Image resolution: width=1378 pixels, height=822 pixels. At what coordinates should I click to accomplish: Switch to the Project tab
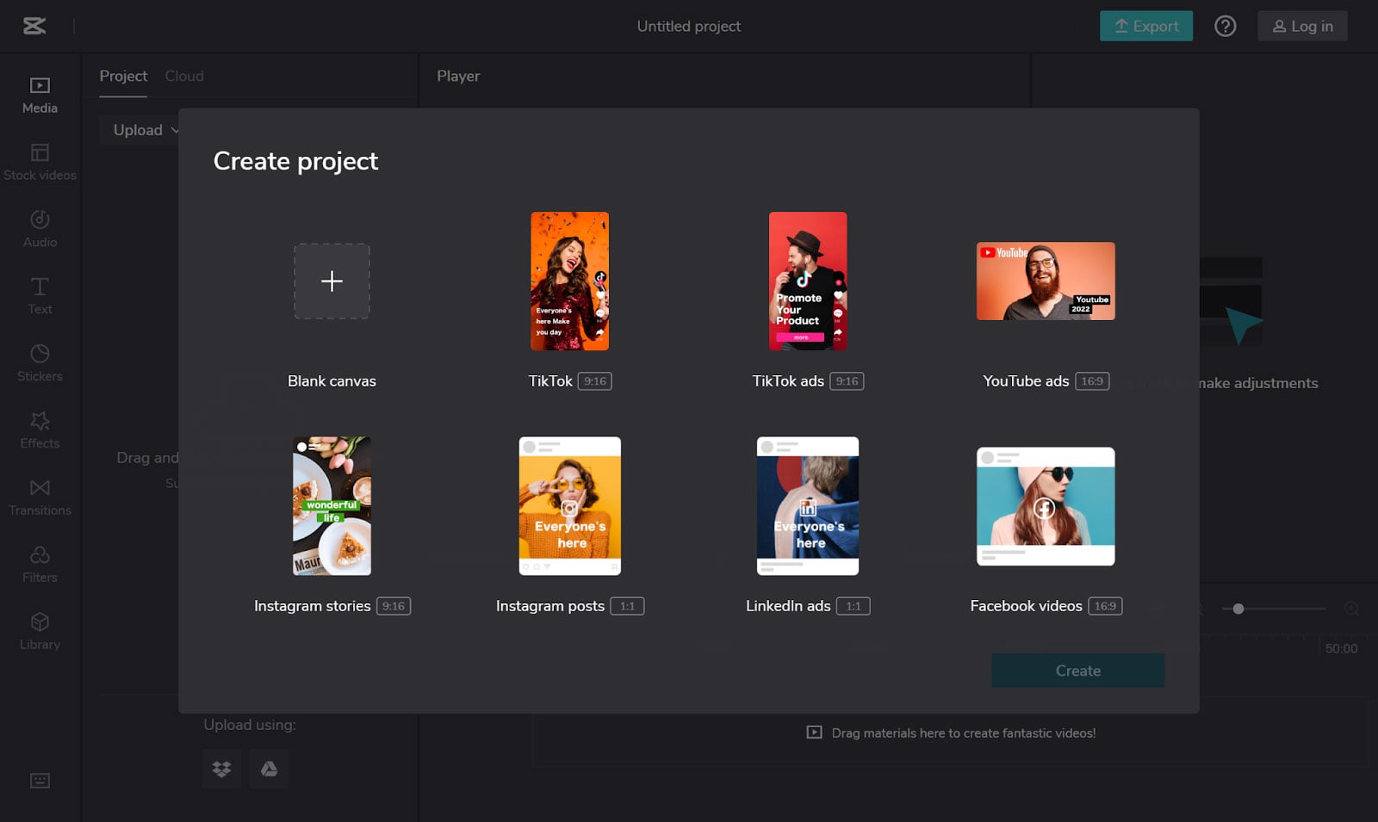123,76
